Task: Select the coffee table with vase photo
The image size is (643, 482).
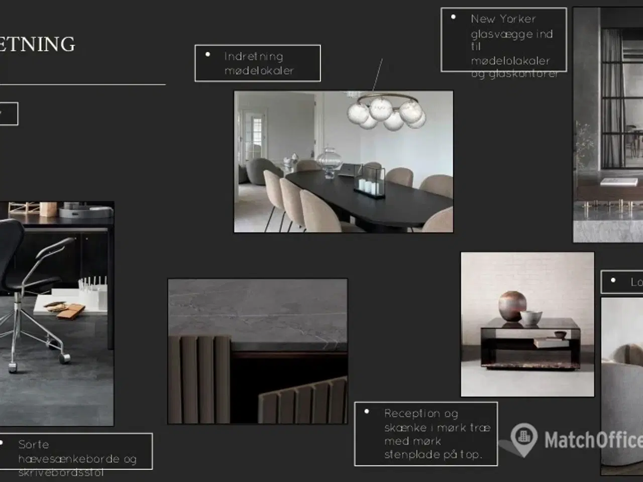Action: [x=527, y=324]
